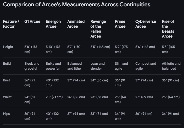Click Revenge of the Fallen Arcee header

click(98, 29)
